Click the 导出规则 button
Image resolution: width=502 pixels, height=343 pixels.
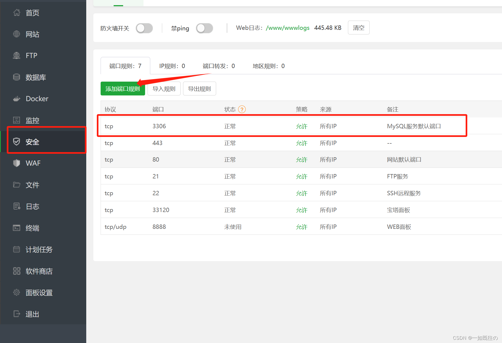[x=200, y=89]
